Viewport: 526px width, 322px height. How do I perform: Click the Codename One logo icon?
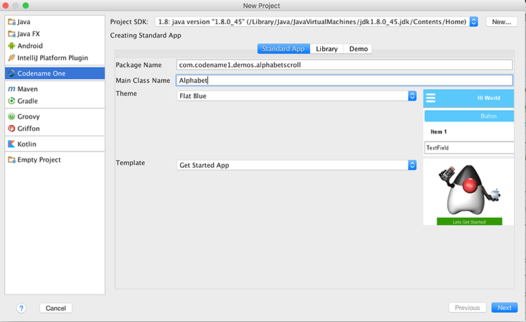(x=12, y=73)
